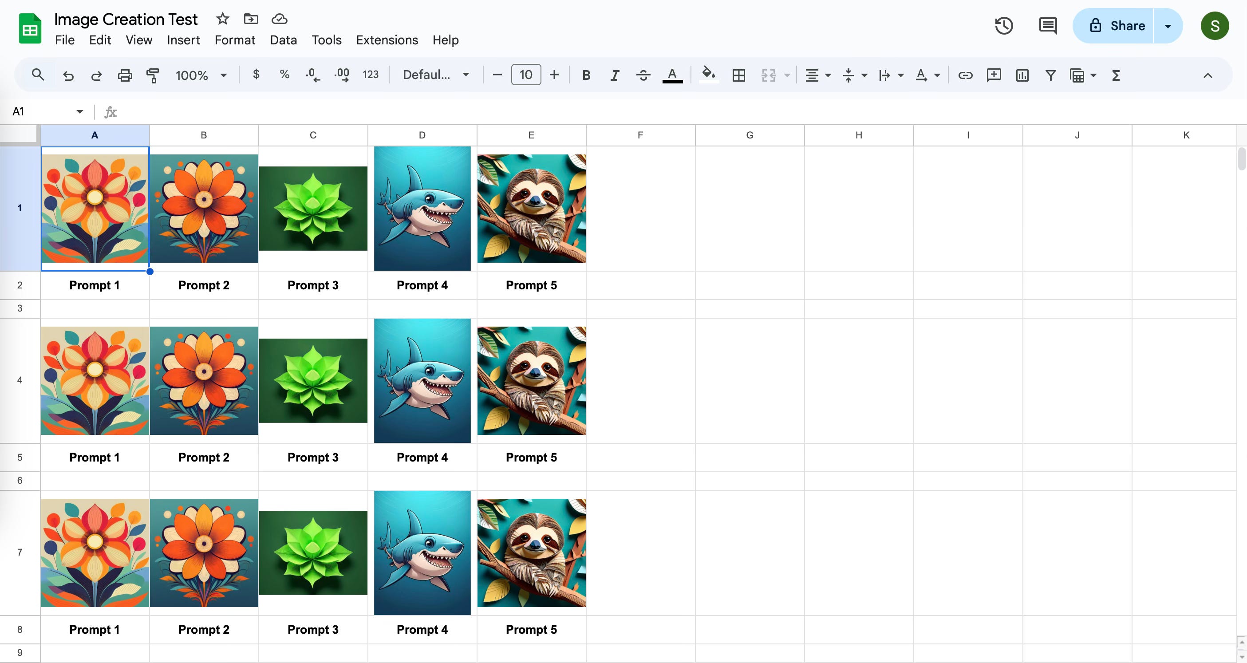This screenshot has height=663, width=1247.
Task: Select row 5 header
Action: pyautogui.click(x=20, y=458)
